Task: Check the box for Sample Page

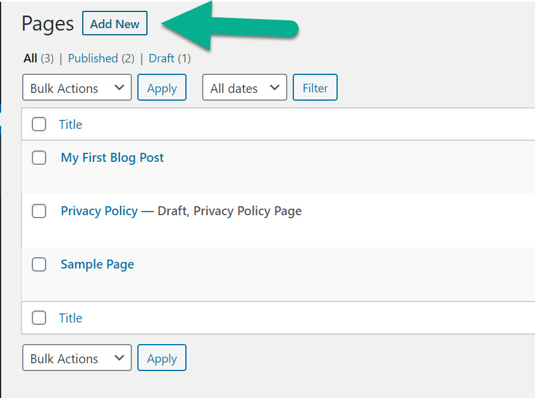Action: (38, 264)
